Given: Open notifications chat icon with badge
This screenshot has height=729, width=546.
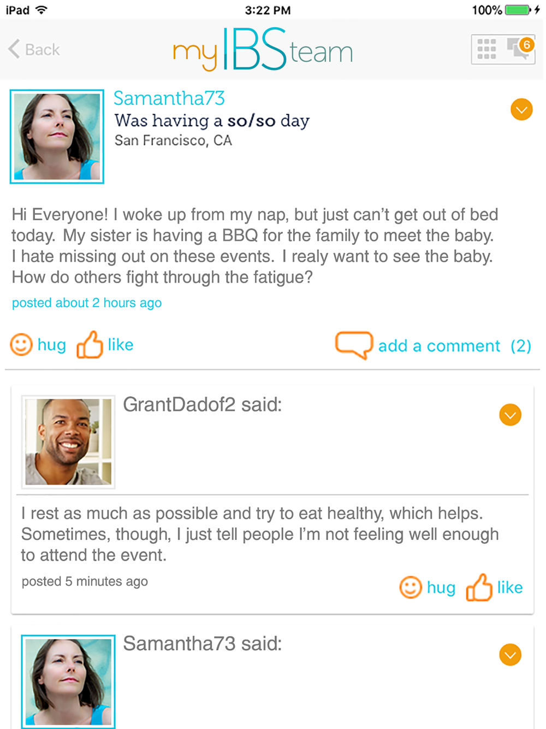Looking at the screenshot, I should [x=520, y=49].
